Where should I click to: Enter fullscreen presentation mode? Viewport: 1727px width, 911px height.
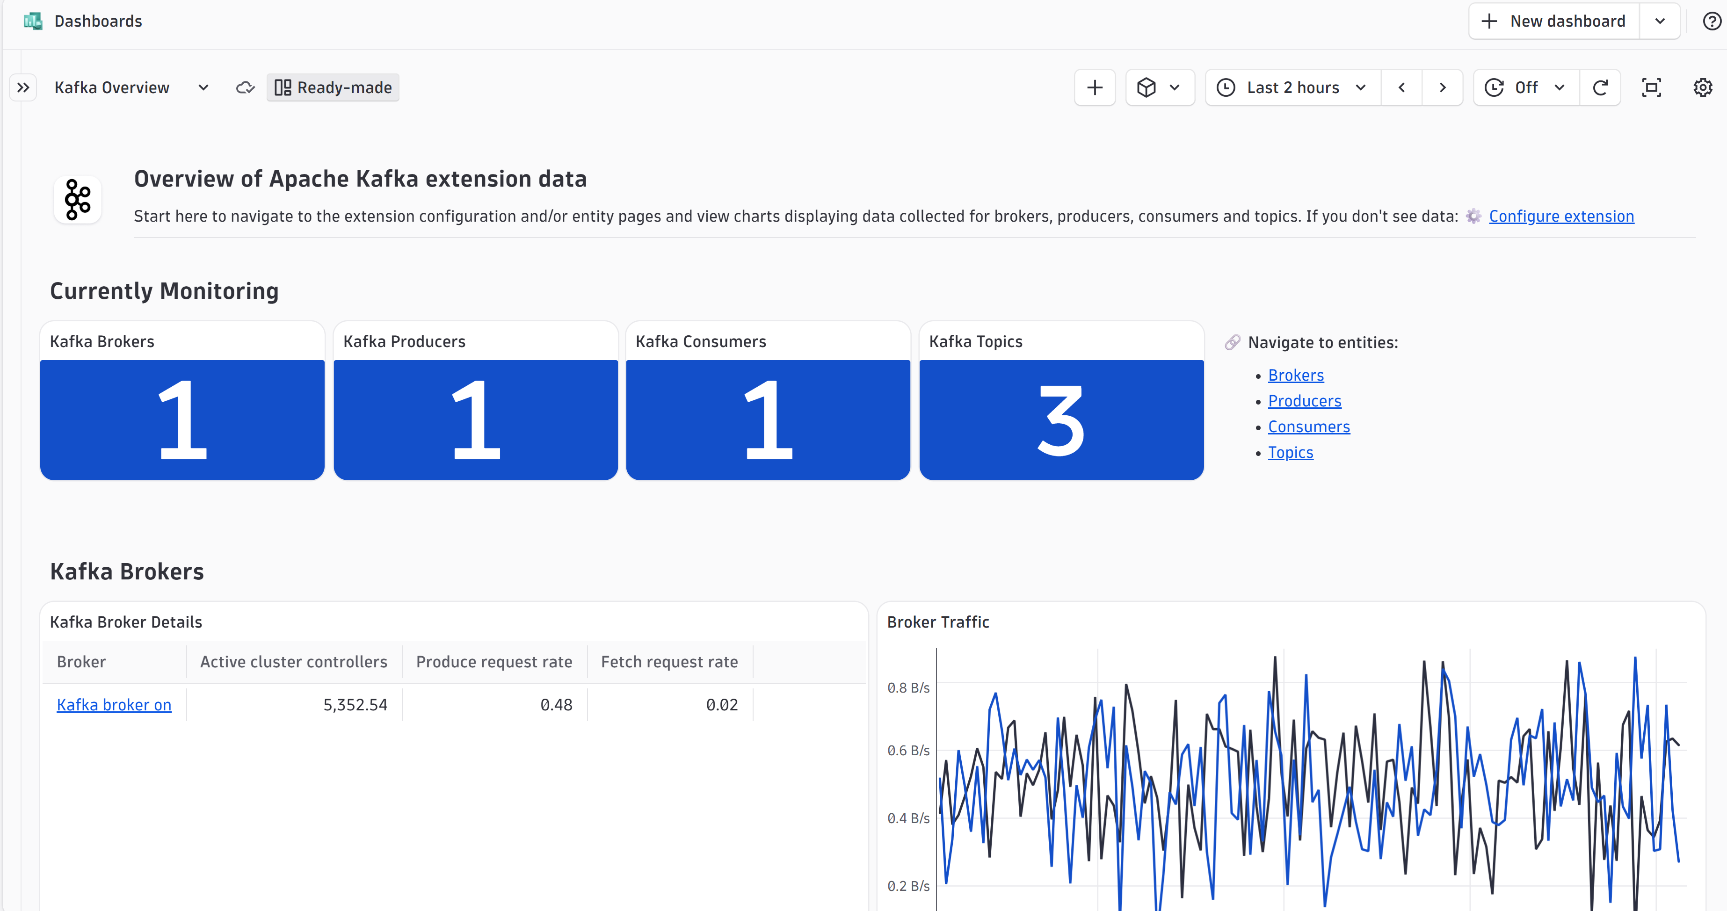point(1651,88)
